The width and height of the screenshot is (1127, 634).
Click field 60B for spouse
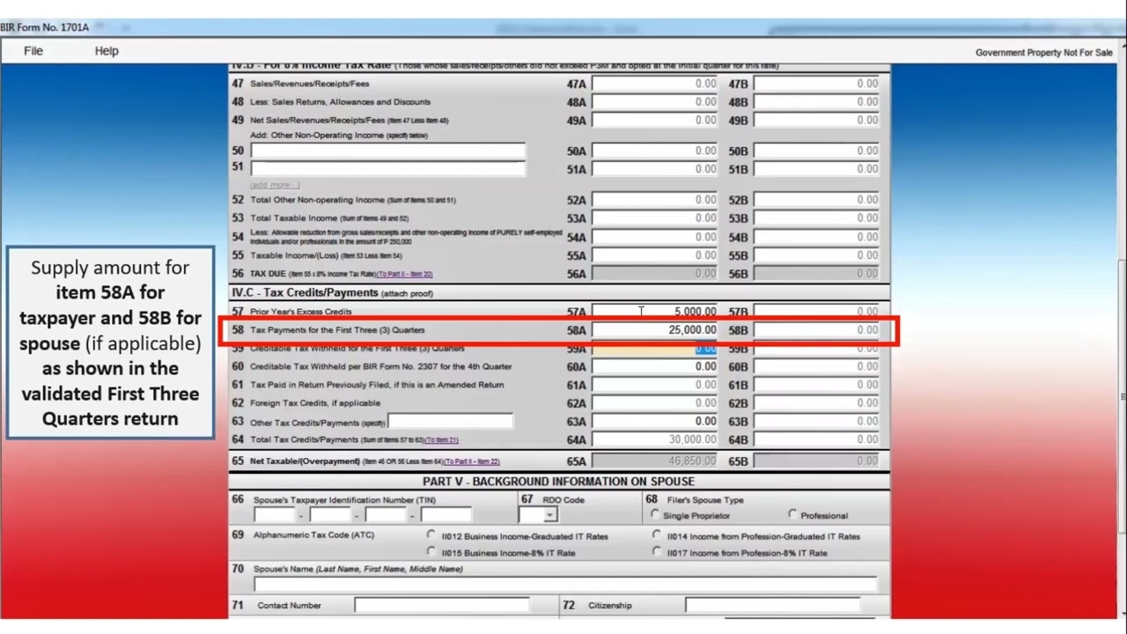pyautogui.click(x=817, y=367)
